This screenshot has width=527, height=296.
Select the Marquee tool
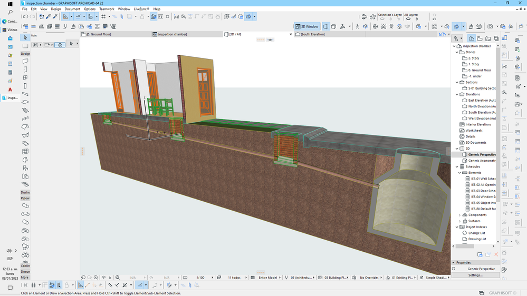tap(25, 46)
